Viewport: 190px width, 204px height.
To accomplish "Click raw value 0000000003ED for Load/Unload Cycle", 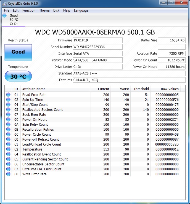I will click(x=167, y=144).
